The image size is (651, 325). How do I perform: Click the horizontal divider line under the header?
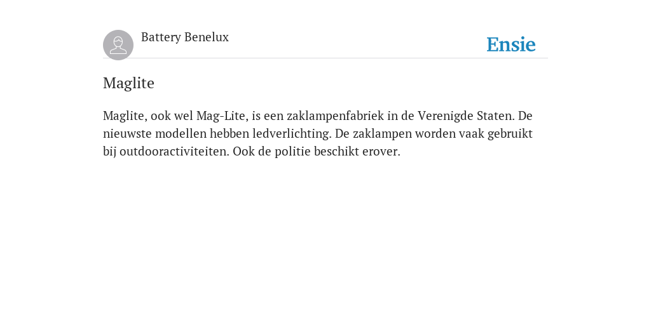click(325, 58)
